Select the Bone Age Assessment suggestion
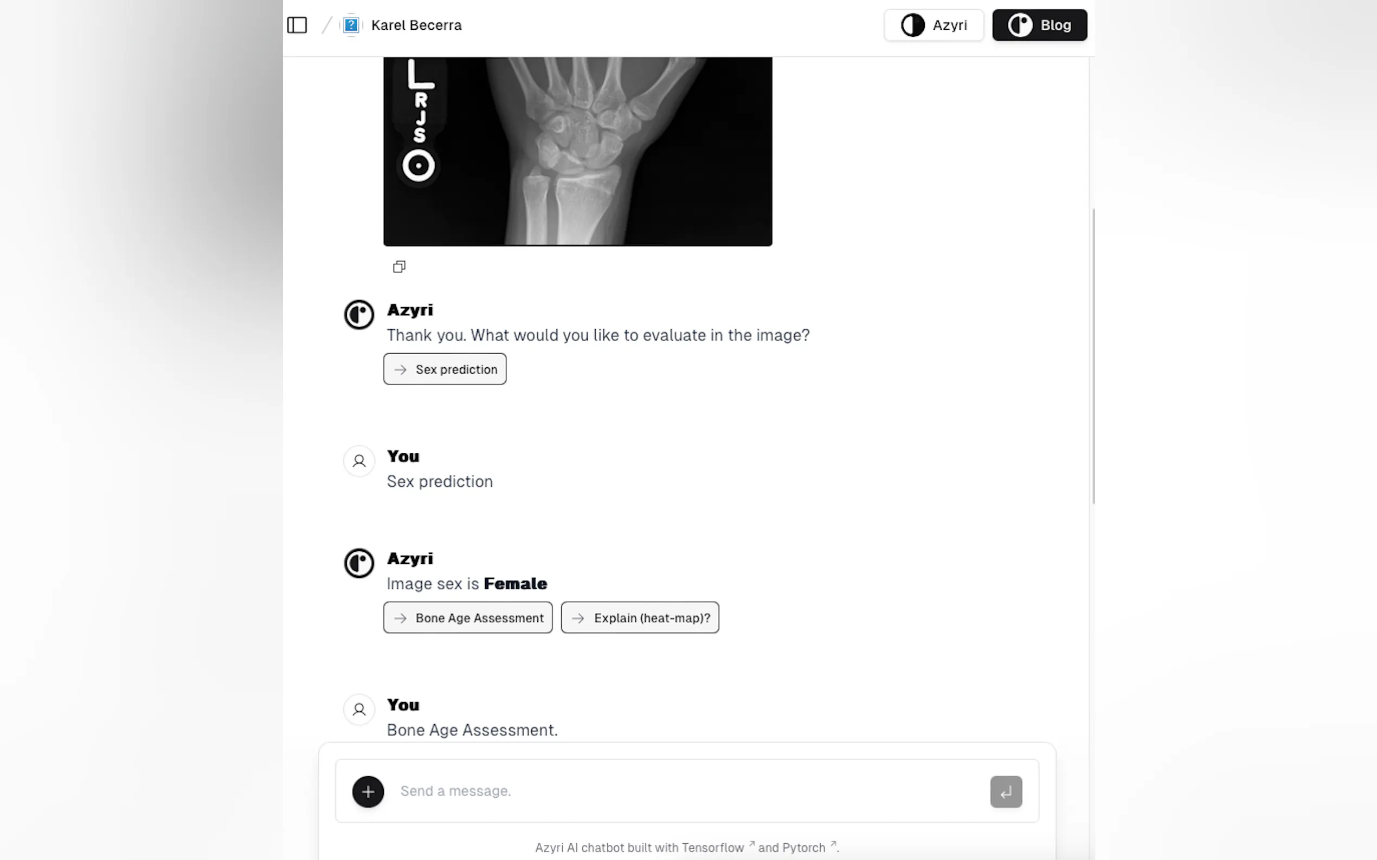The width and height of the screenshot is (1377, 860). pos(467,618)
